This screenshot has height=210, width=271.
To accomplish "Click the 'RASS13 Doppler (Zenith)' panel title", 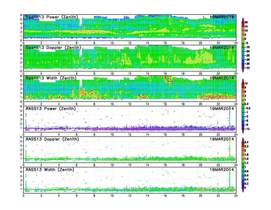I will [52, 139].
